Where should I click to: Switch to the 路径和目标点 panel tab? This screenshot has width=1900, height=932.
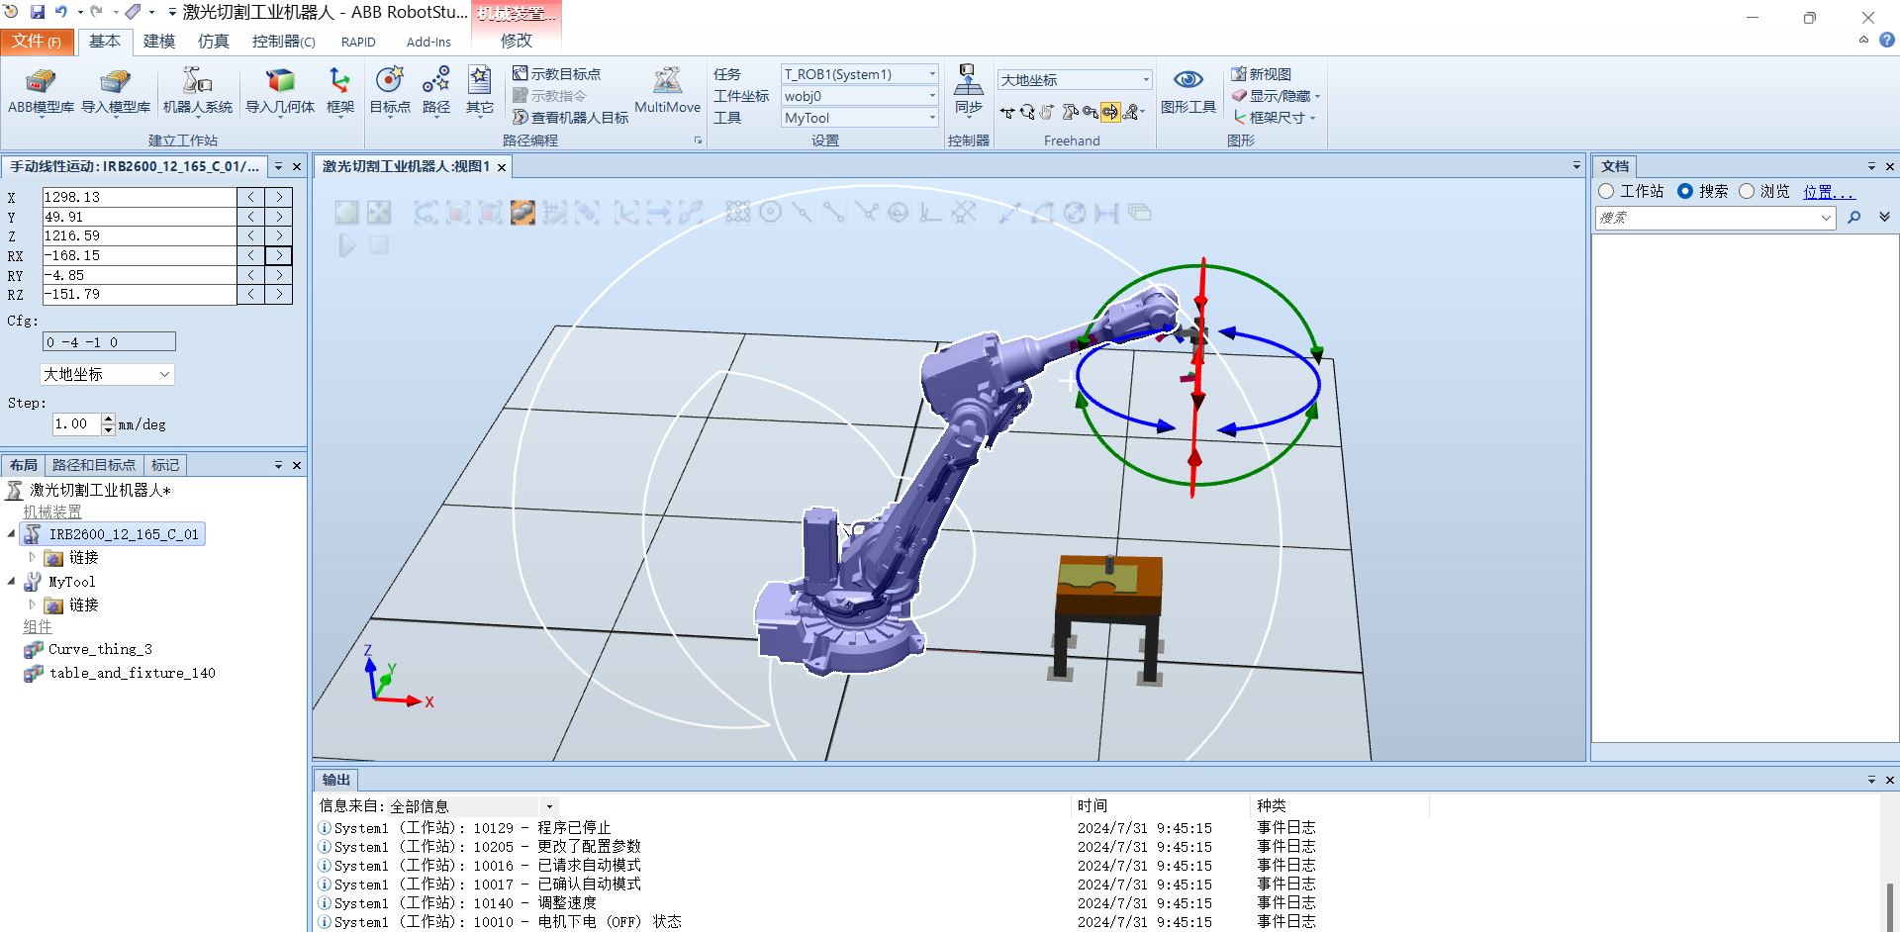point(94,465)
